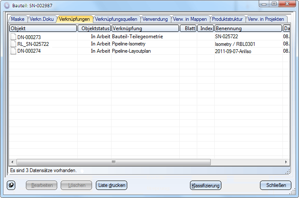This screenshot has height=198, width=299.
Task: Click In Arbeit status of DN-000273
Action: (101, 37)
